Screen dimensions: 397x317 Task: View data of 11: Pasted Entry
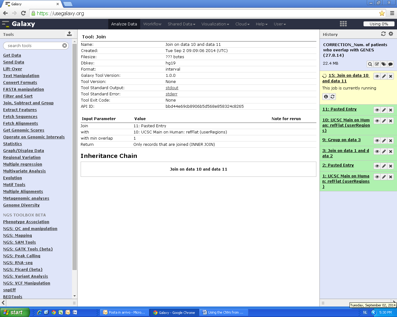coord(377,110)
